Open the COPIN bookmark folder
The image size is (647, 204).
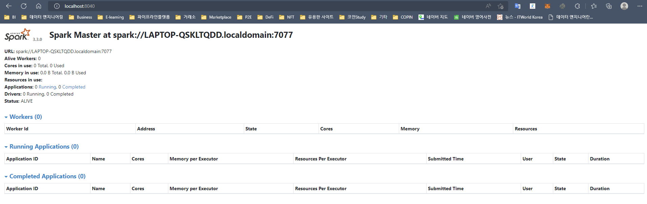[403, 17]
